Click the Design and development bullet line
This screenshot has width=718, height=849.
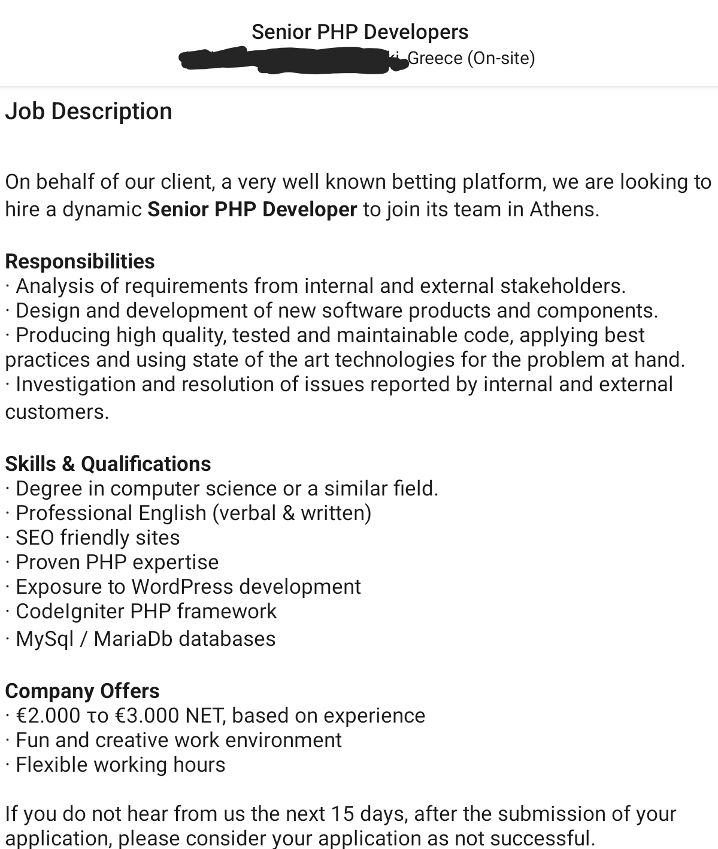[332, 310]
